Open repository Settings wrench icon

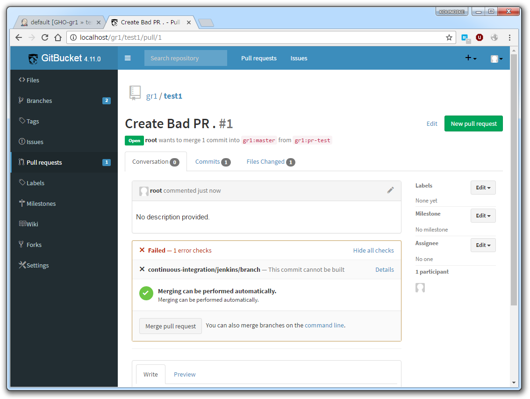[x=22, y=265]
